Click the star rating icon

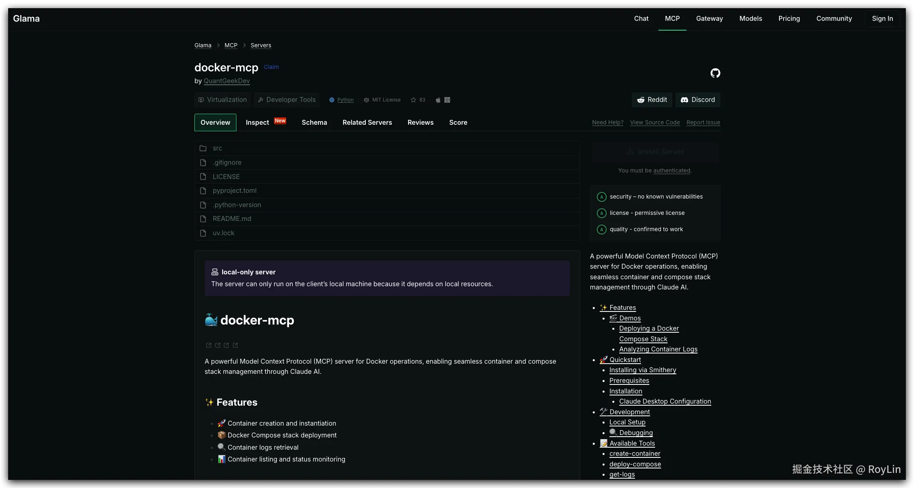413,100
